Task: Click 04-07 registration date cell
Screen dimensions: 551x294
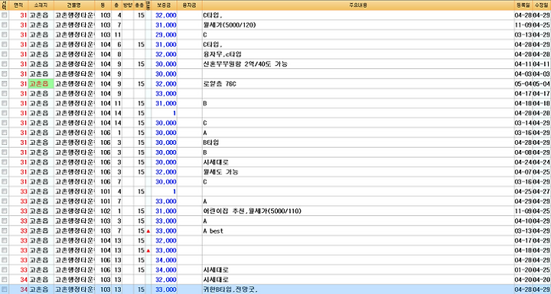Action: (523, 172)
